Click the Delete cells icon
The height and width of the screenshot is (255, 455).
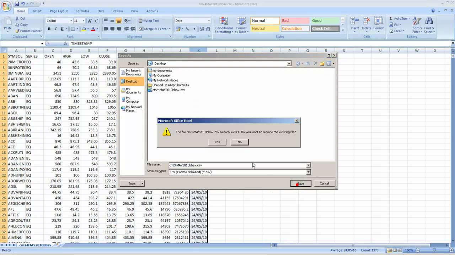(x=366, y=21)
